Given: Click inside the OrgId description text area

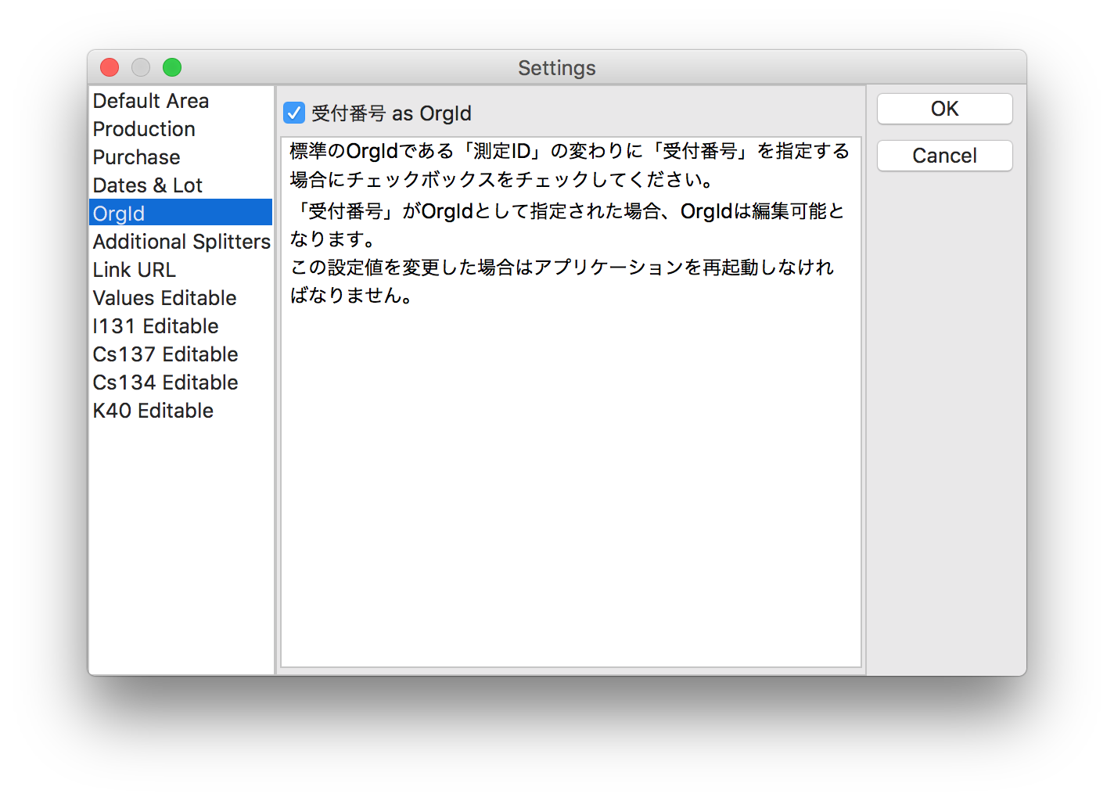Looking at the screenshot, I should pos(571,402).
